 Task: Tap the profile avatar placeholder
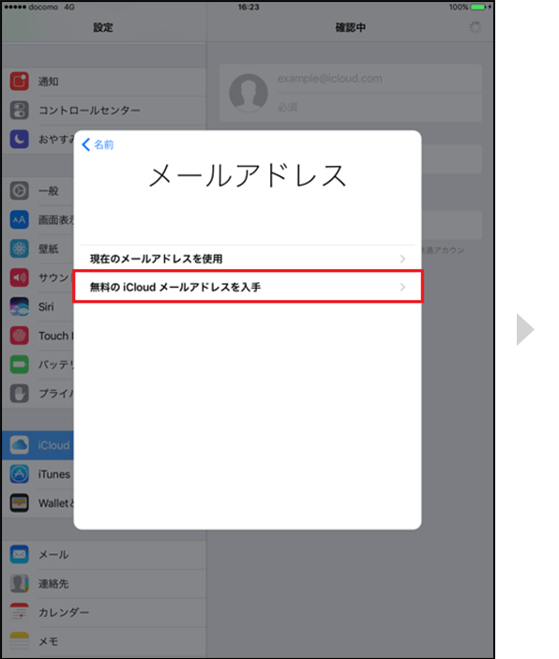pyautogui.click(x=249, y=93)
